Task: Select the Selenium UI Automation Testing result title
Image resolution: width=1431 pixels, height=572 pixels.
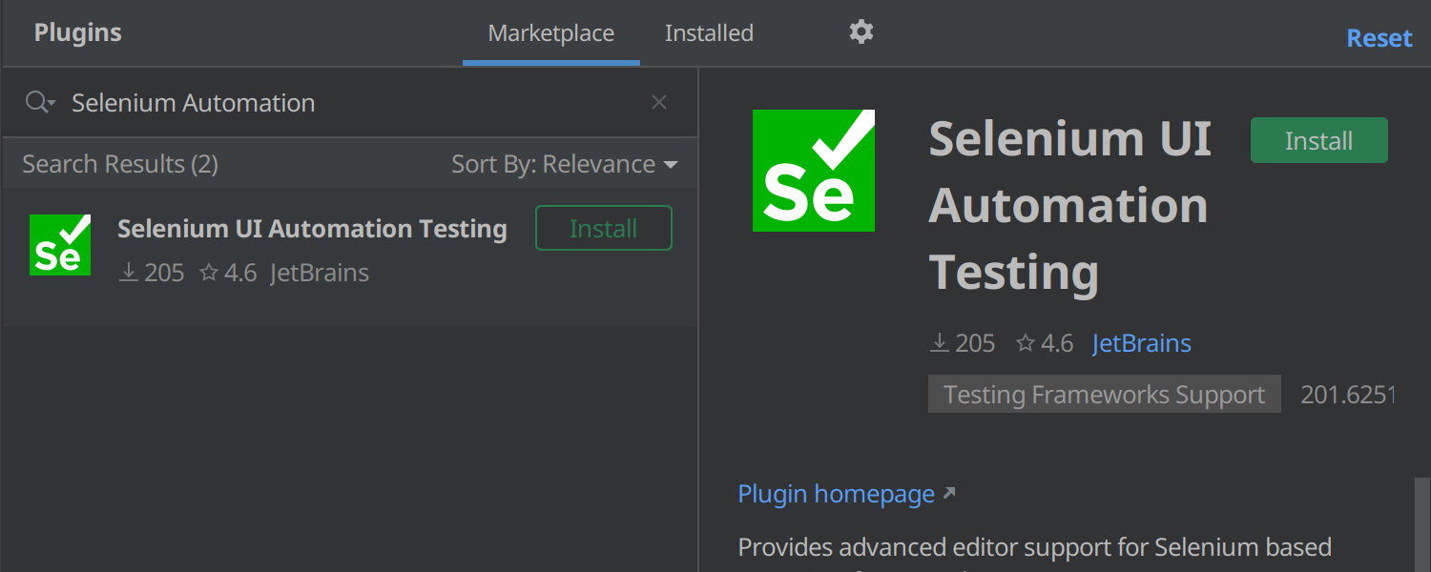Action: pos(312,229)
